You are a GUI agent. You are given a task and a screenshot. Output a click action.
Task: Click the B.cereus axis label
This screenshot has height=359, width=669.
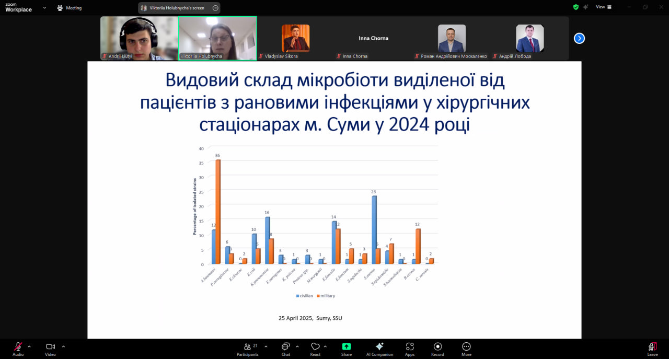410,274
